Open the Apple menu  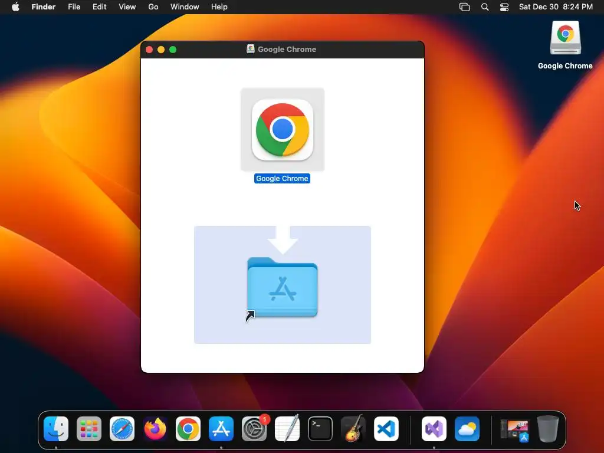point(15,7)
